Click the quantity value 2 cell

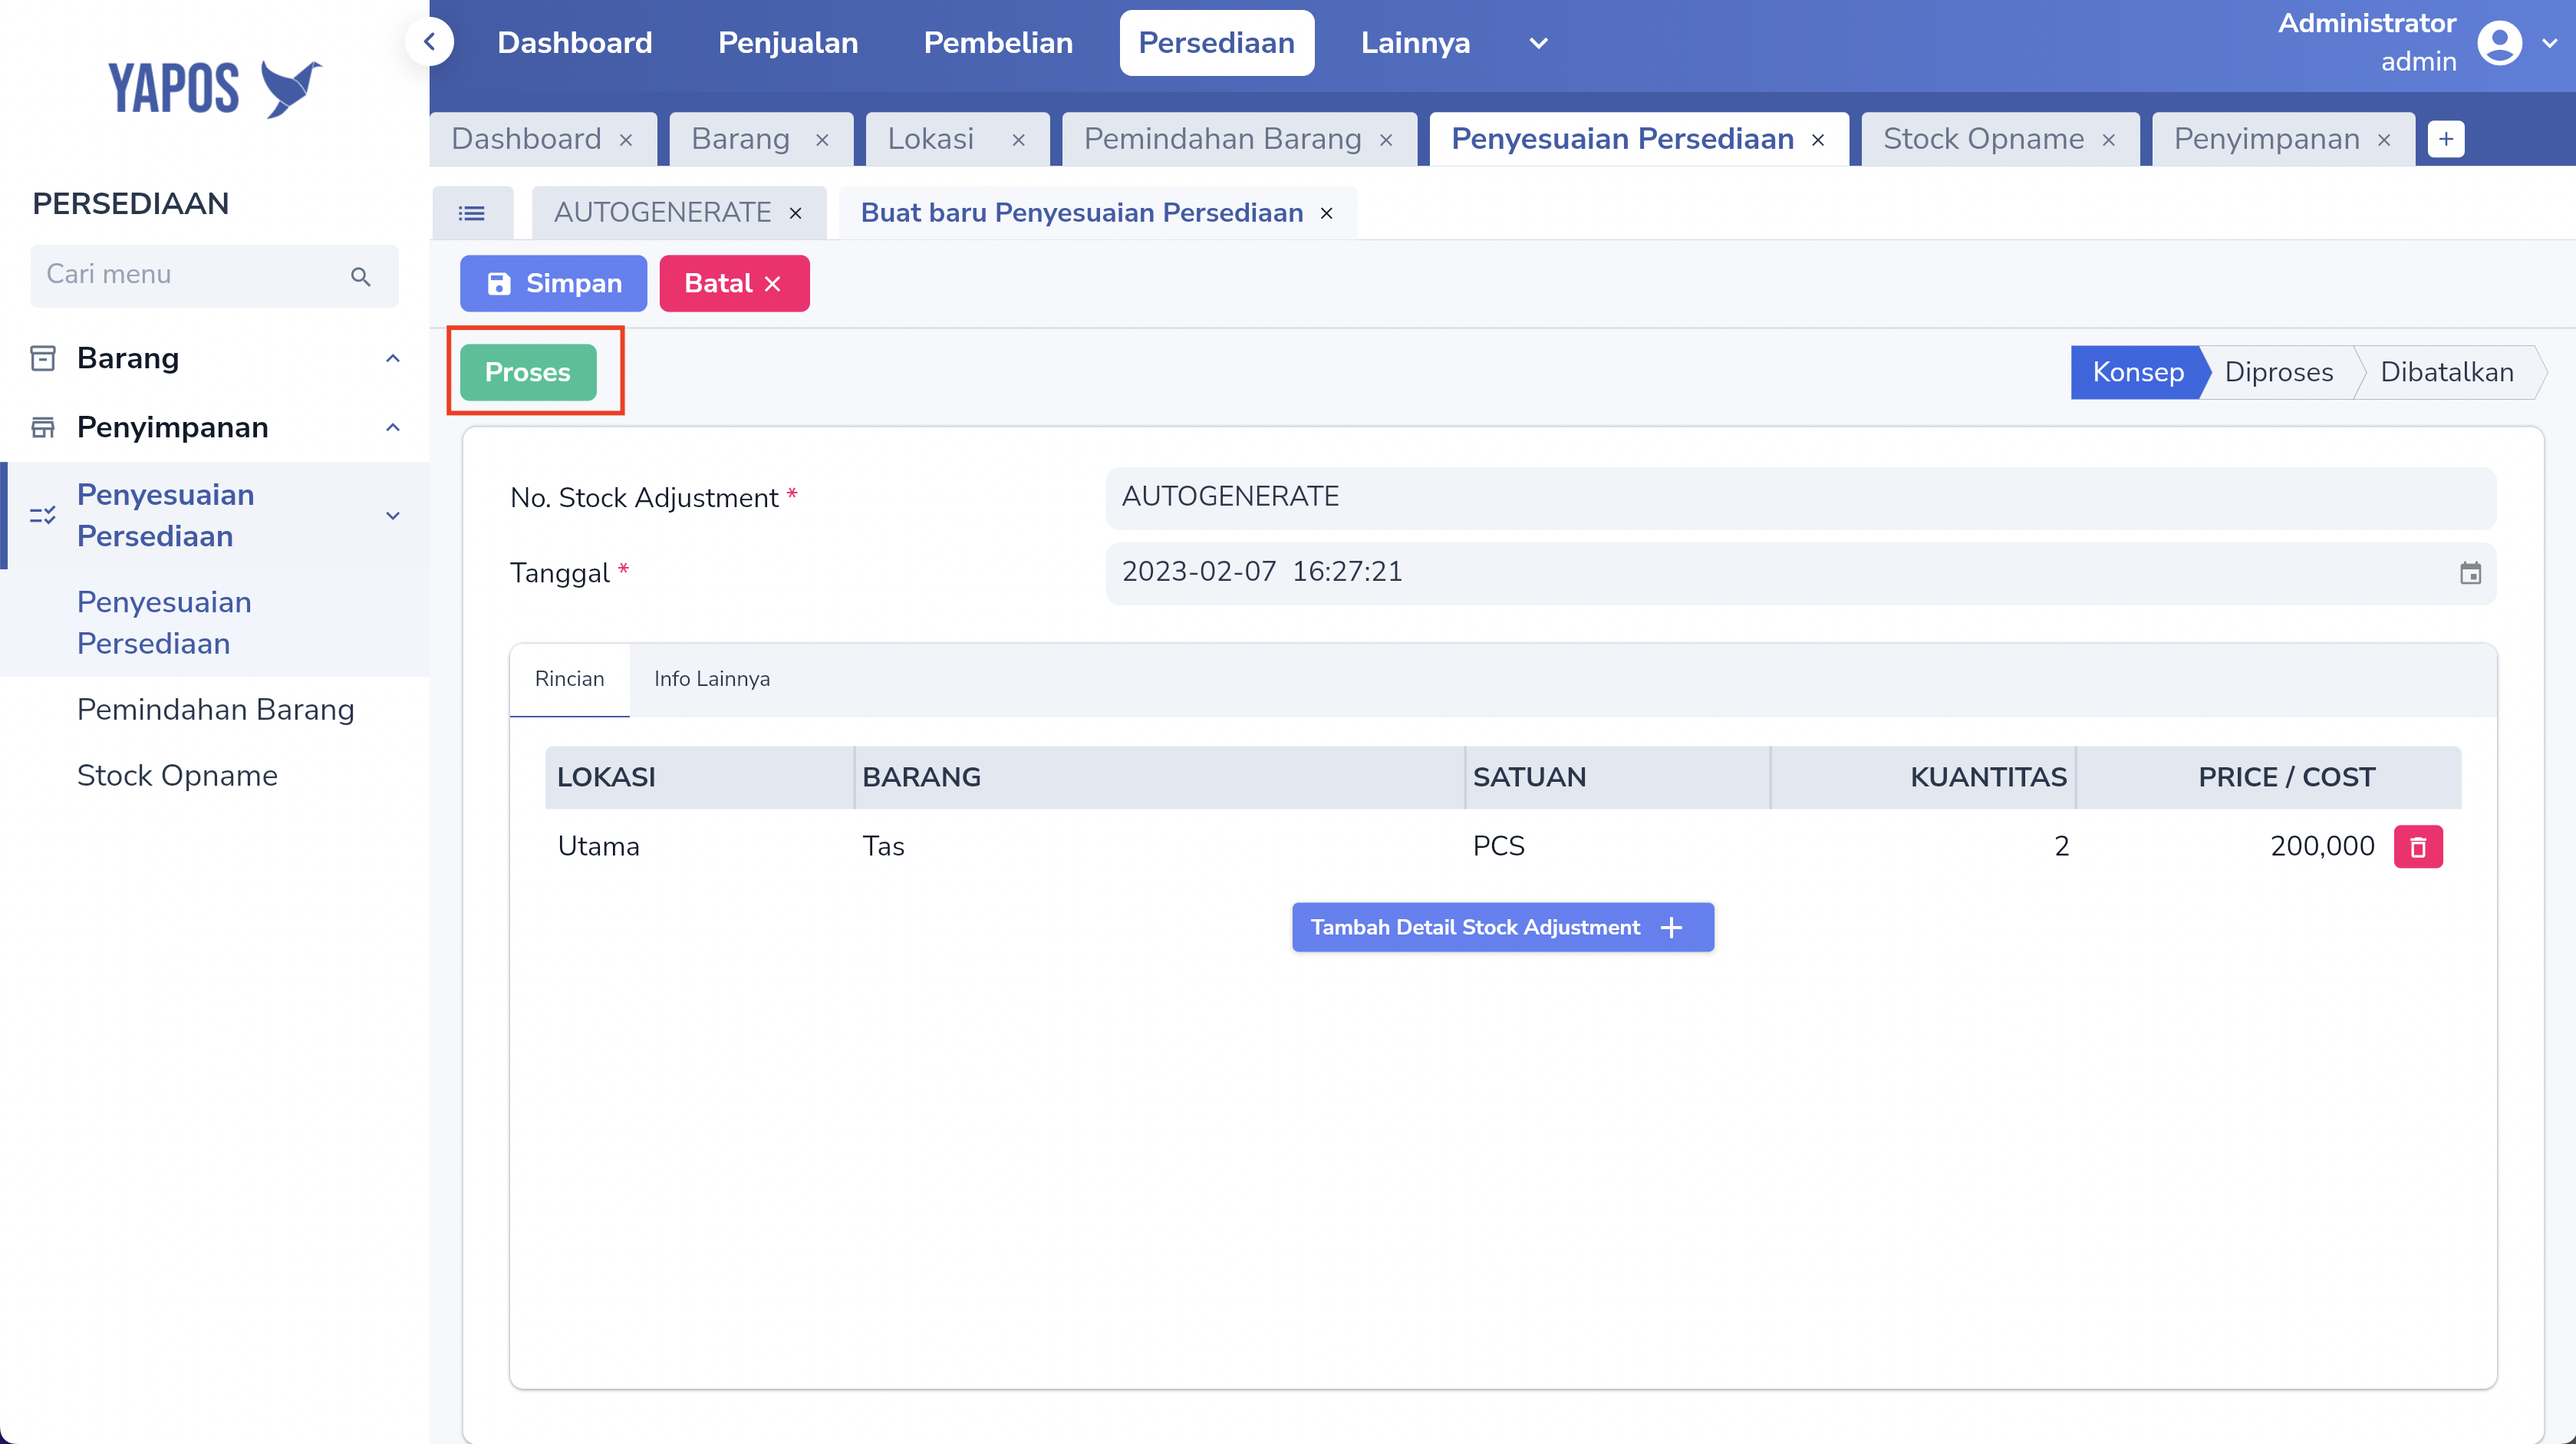click(x=2061, y=847)
